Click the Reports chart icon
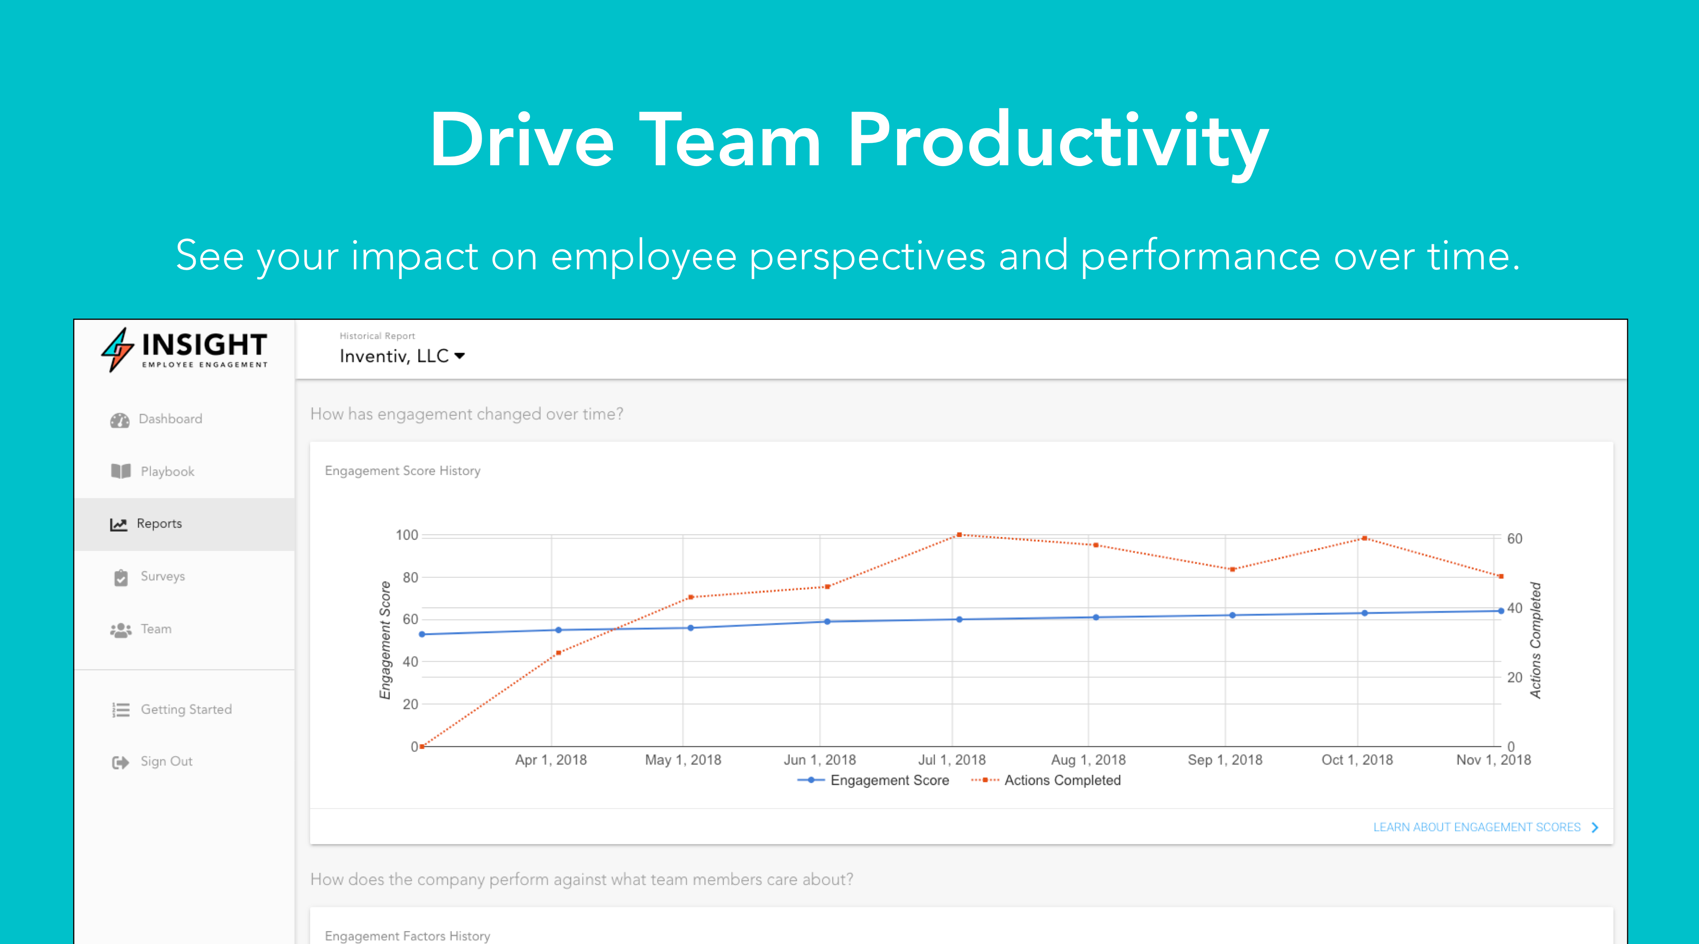Viewport: 1699px width, 944px height. (119, 523)
